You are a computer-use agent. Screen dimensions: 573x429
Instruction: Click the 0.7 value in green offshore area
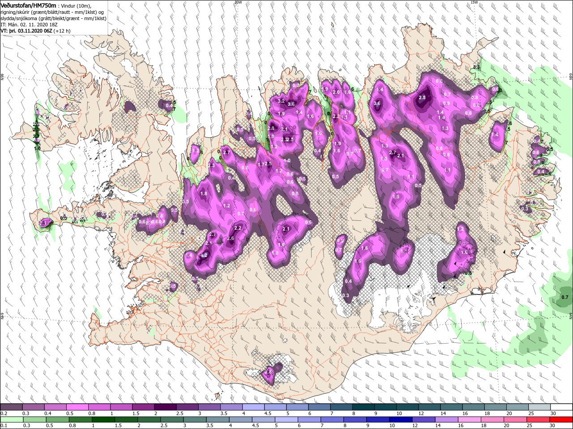564,297
